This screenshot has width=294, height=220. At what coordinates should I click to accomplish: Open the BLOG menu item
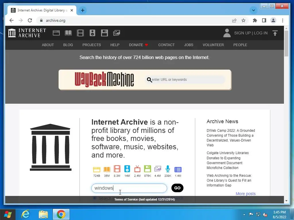pos(68,45)
